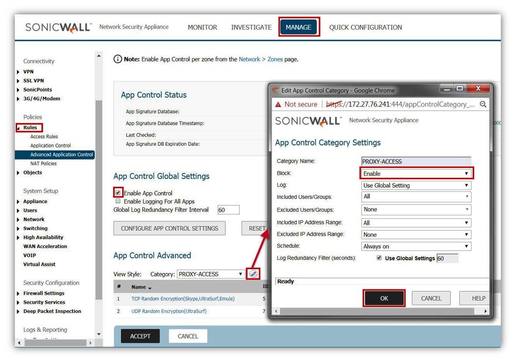Expand Network sidebar section

(x=18, y=220)
